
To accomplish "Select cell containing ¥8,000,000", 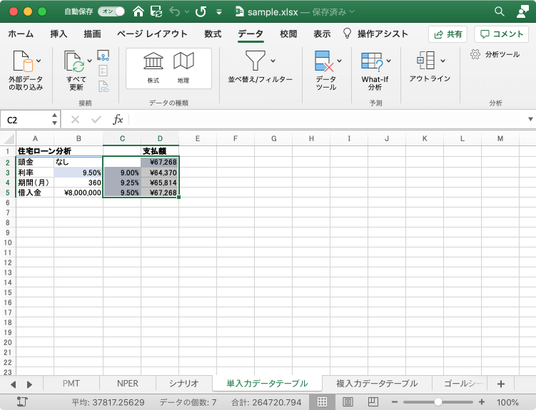I will click(79, 193).
